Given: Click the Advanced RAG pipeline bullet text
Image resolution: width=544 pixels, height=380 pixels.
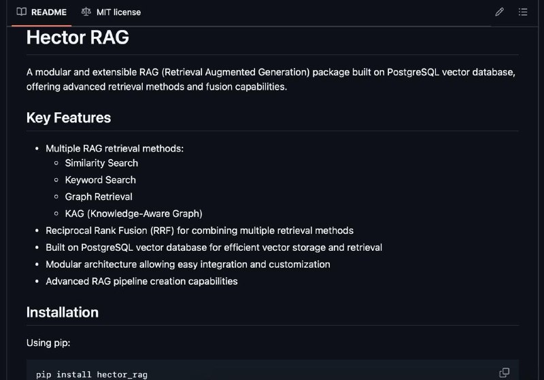Looking at the screenshot, I should tap(141, 281).
